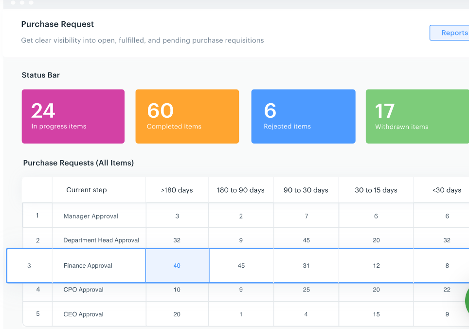The width and height of the screenshot is (469, 329).
Task: Click Manager Approval 180 to 90 days value 2
Action: [x=241, y=216]
